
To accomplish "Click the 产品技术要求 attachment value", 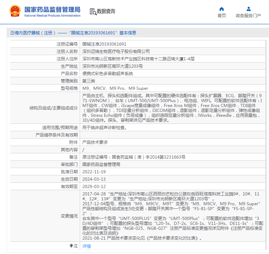I will pos(95,142).
